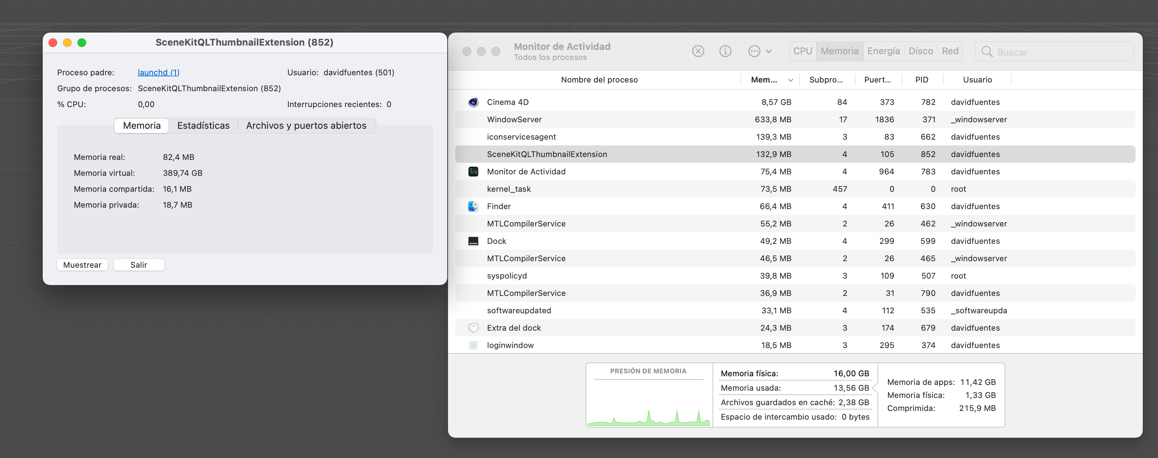Screen dimensions: 1158x458
Task: Sort by PID column header
Action: pyautogui.click(x=922, y=80)
